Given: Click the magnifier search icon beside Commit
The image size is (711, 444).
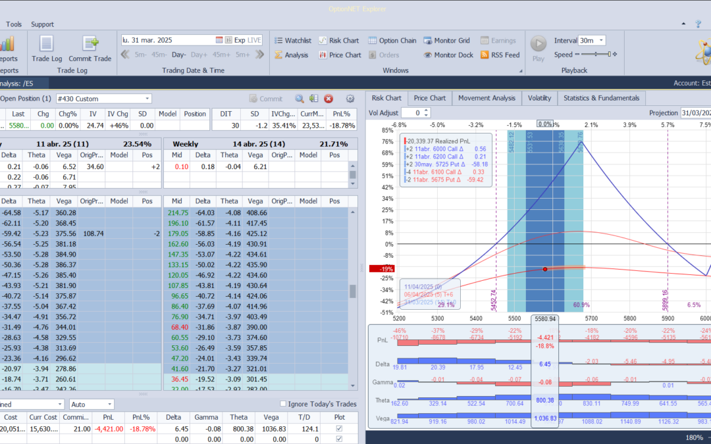Looking at the screenshot, I should 300,99.
